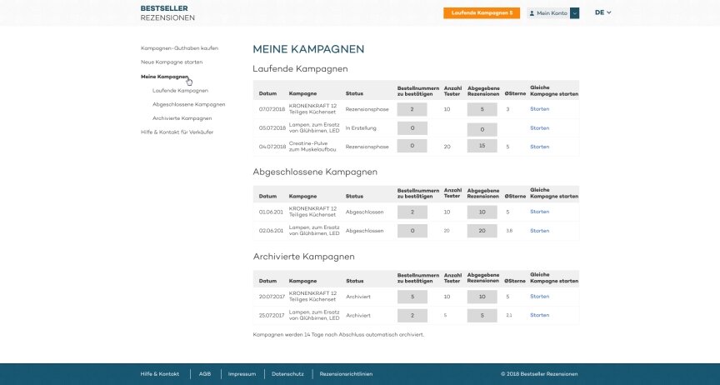The image size is (720, 385).
Task: Click status 'Archiviert' for 20.07.2017 campaign
Action: click(358, 297)
